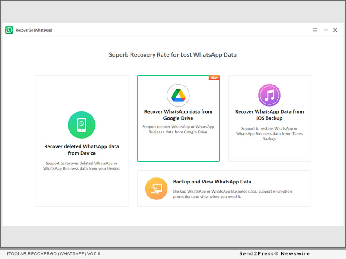Click empty area below the device card description
The image size is (346, 259).
(x=82, y=190)
